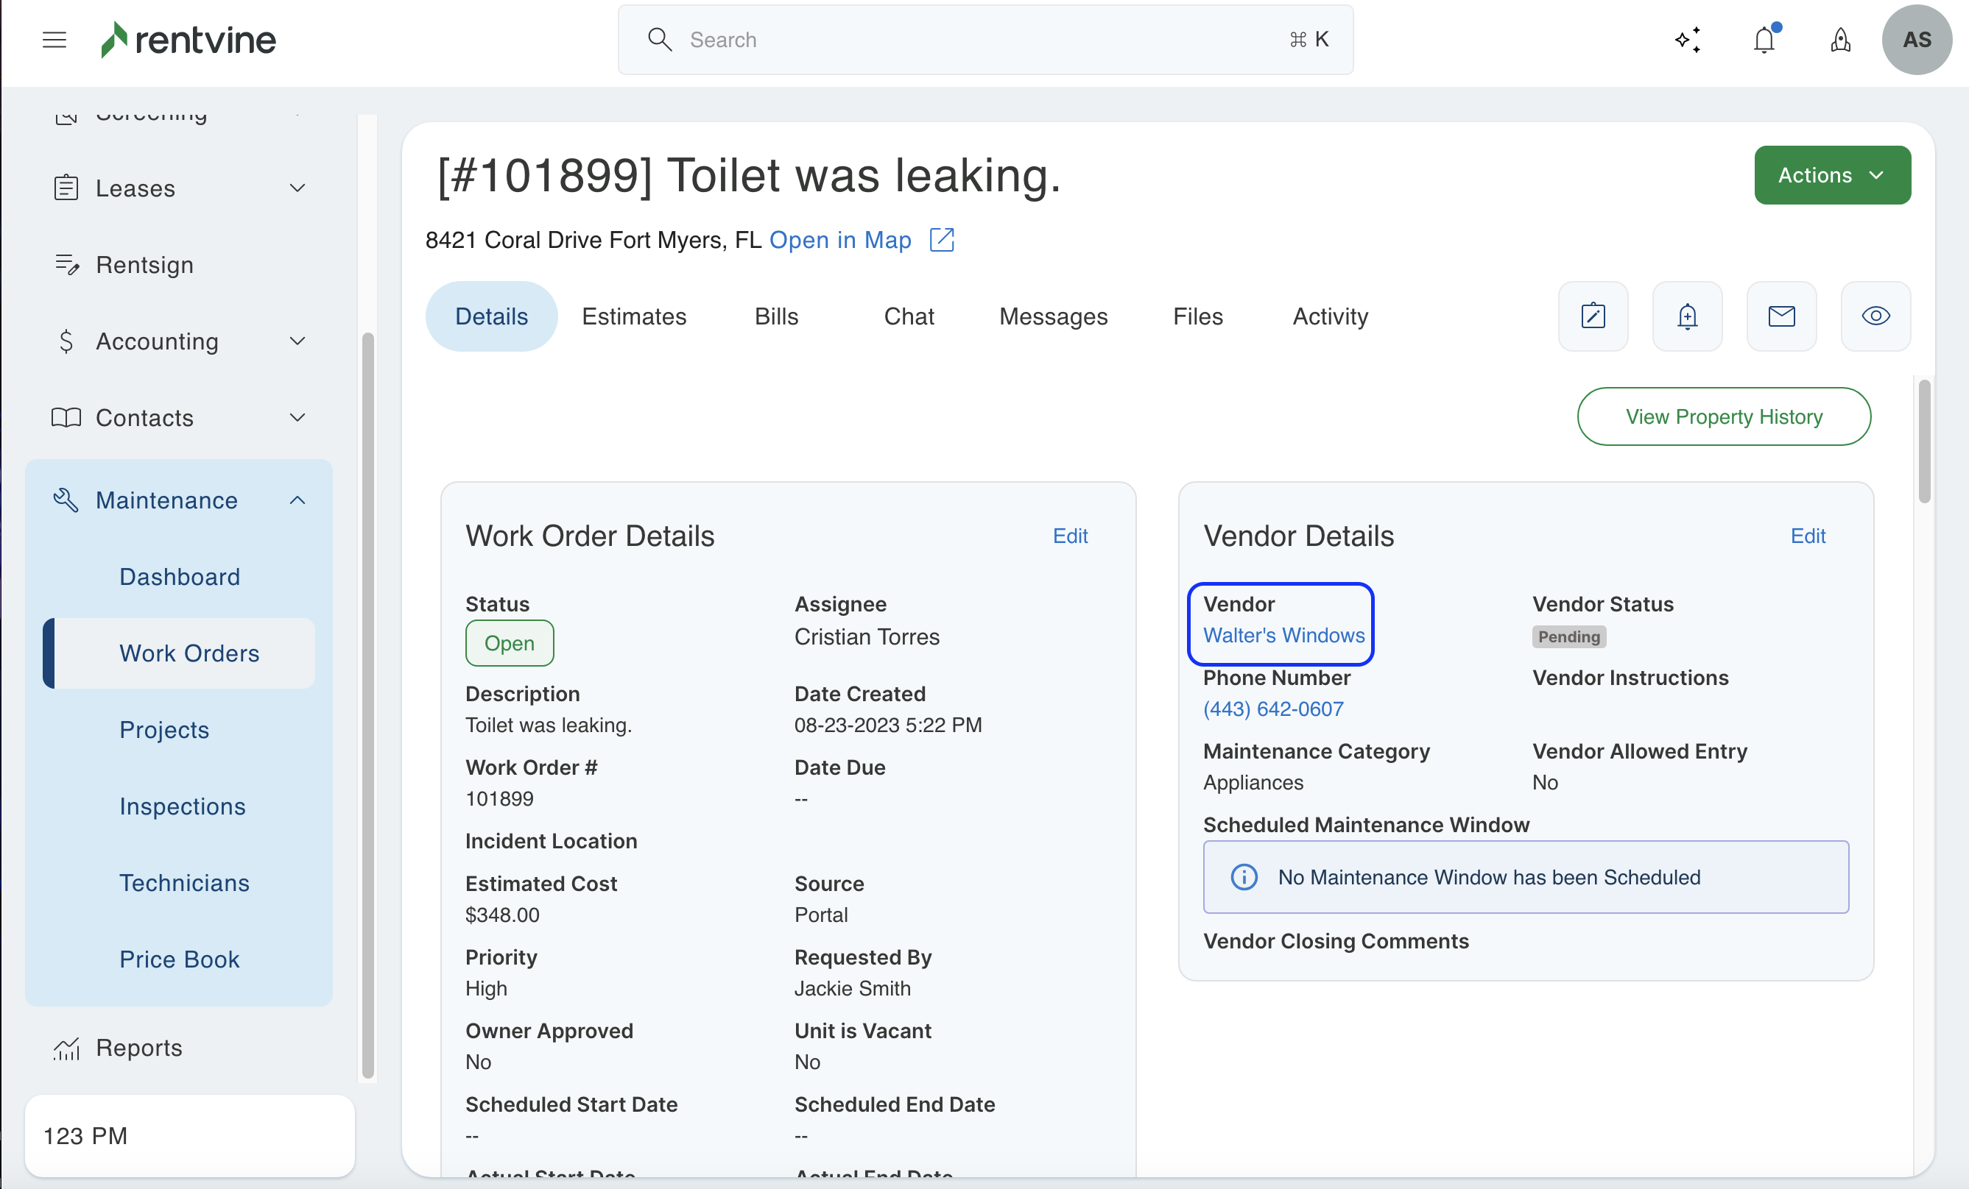Click the clipboard edit note icon
Image resolution: width=1969 pixels, height=1189 pixels.
click(x=1593, y=316)
